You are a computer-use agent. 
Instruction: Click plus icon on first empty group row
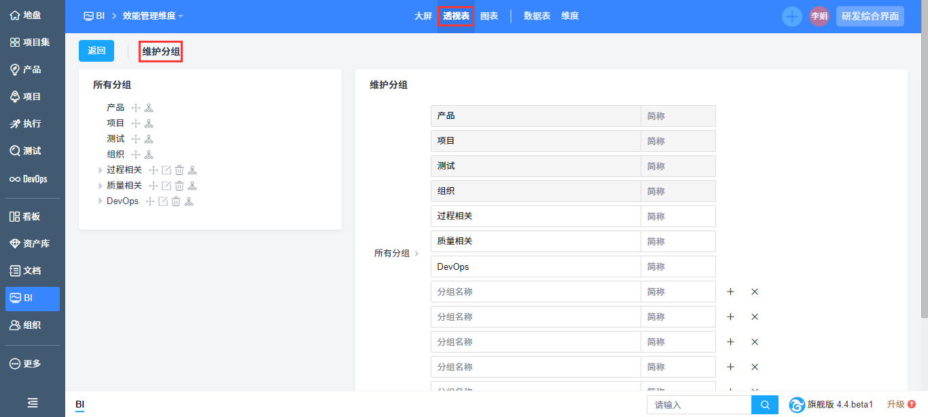pyautogui.click(x=730, y=292)
